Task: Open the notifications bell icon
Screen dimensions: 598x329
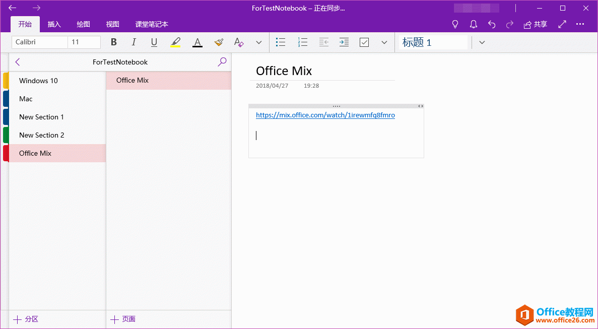Action: [473, 24]
